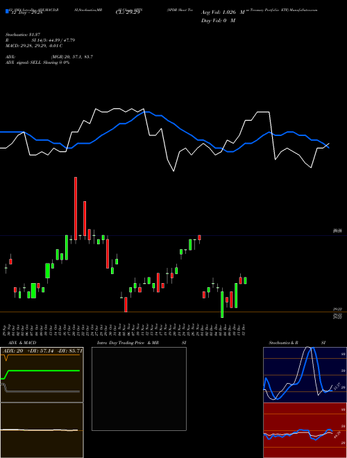The width and height of the screenshot is (347, 458).
Task: Click the last green candlestick on 12 Dec
Action: point(245,280)
